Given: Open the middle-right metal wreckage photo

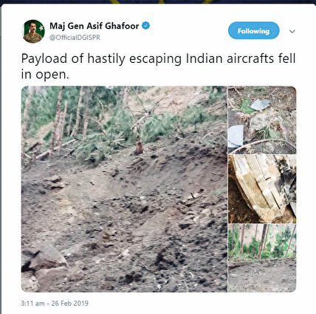Looking at the screenshot, I should click(262, 189).
